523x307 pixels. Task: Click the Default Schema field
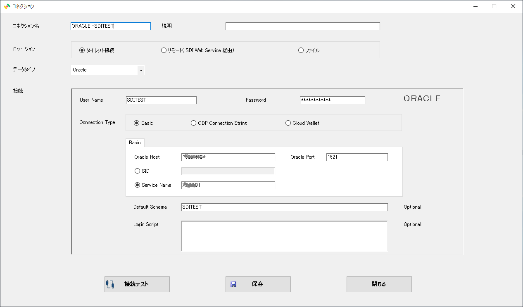click(x=285, y=207)
